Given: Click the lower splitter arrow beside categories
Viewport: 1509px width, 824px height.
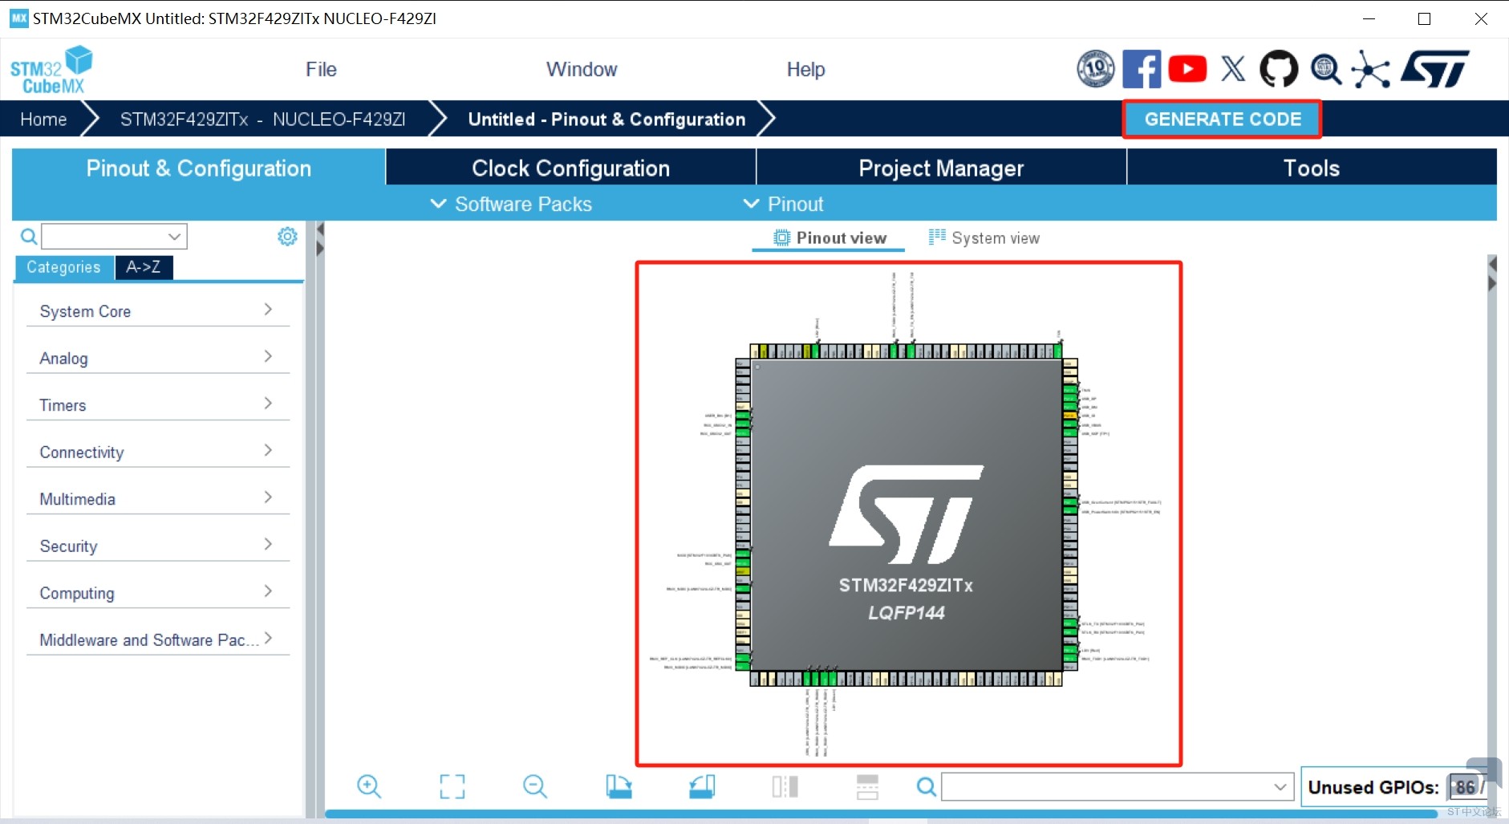Looking at the screenshot, I should (320, 249).
